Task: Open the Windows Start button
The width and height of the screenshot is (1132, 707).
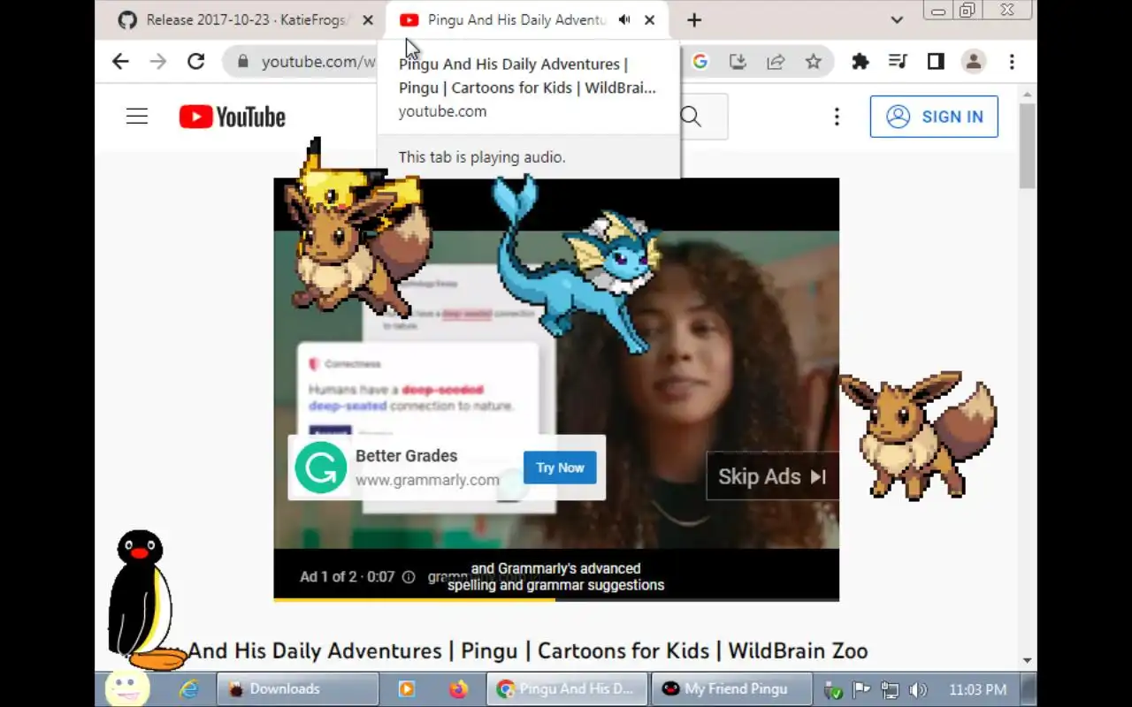Action: pos(126,688)
